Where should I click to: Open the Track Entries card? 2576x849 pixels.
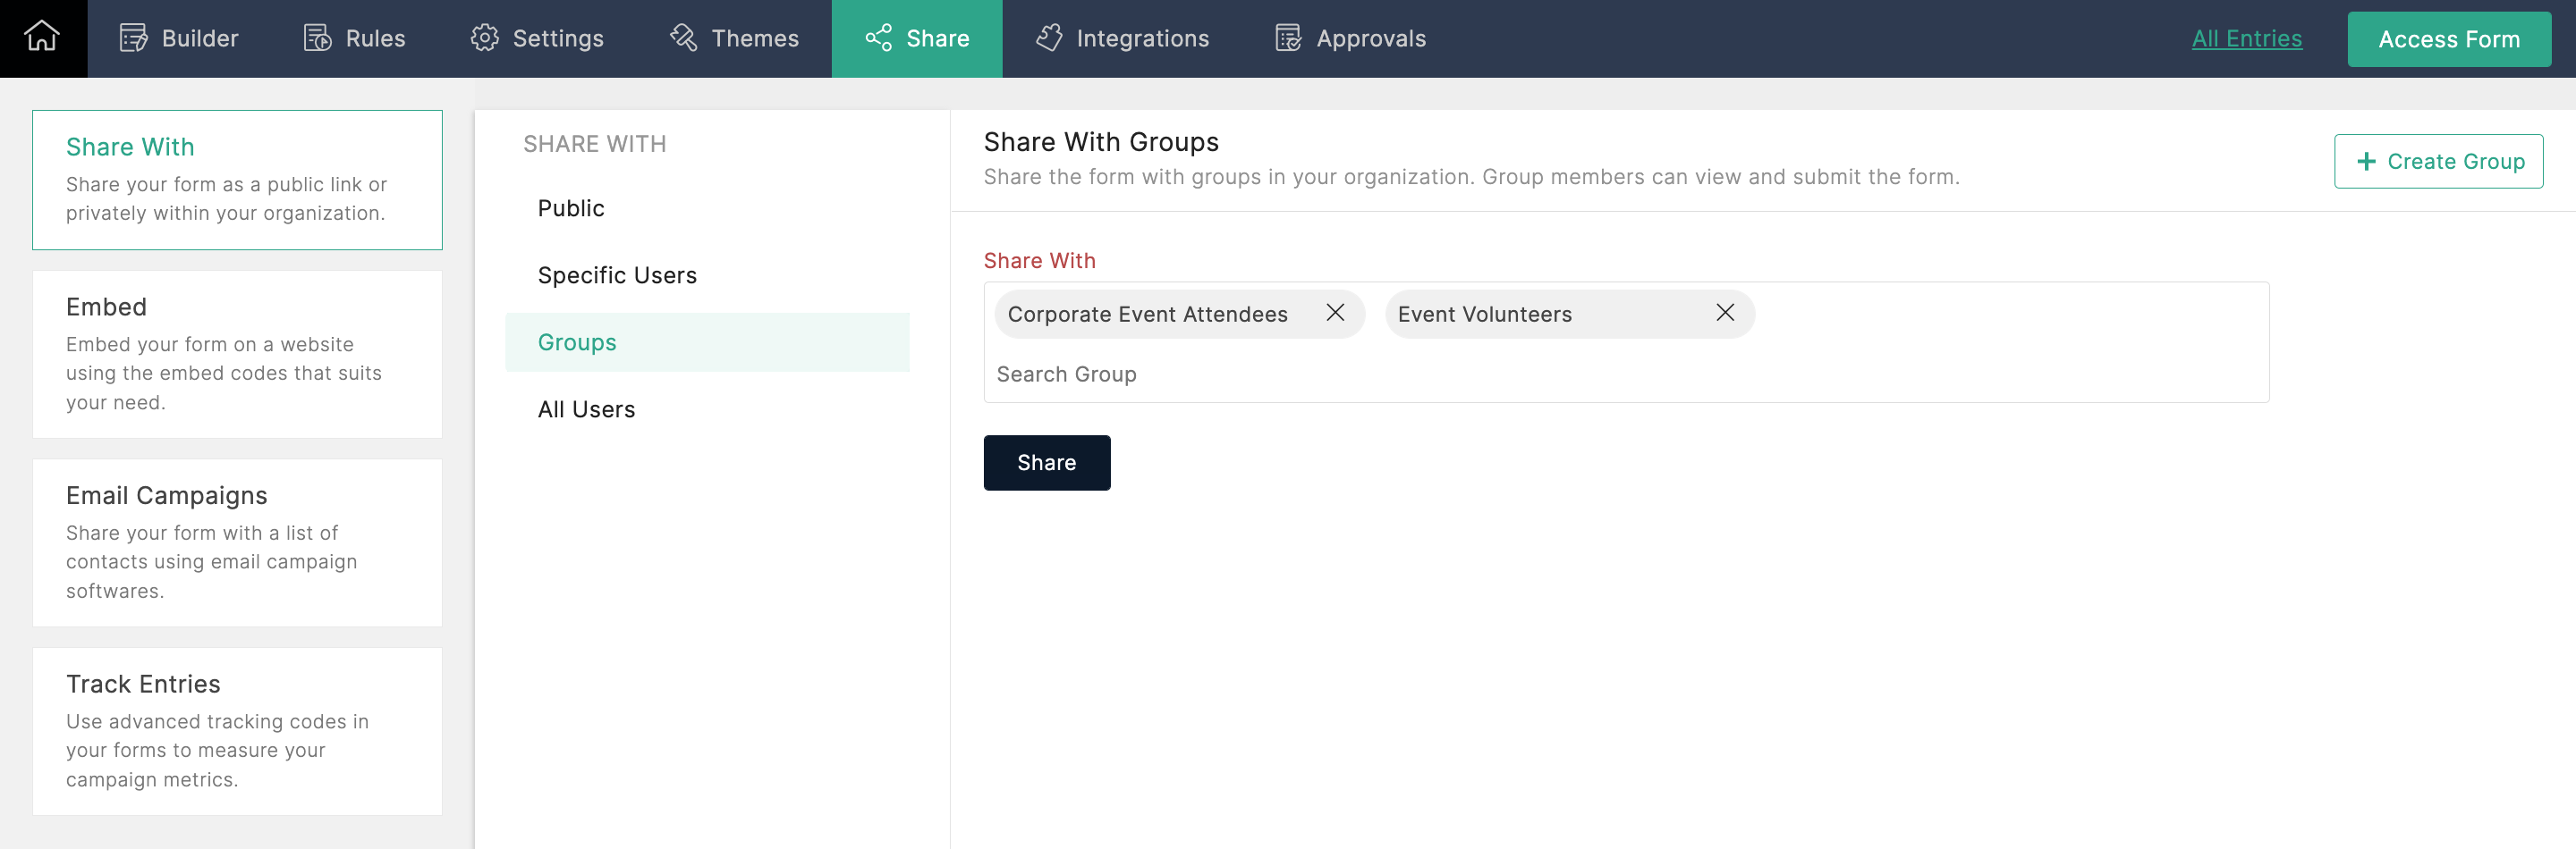click(x=237, y=731)
